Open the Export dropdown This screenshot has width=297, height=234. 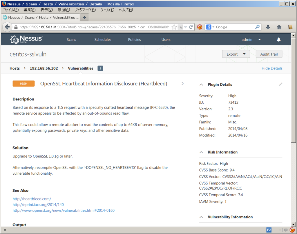(236, 54)
